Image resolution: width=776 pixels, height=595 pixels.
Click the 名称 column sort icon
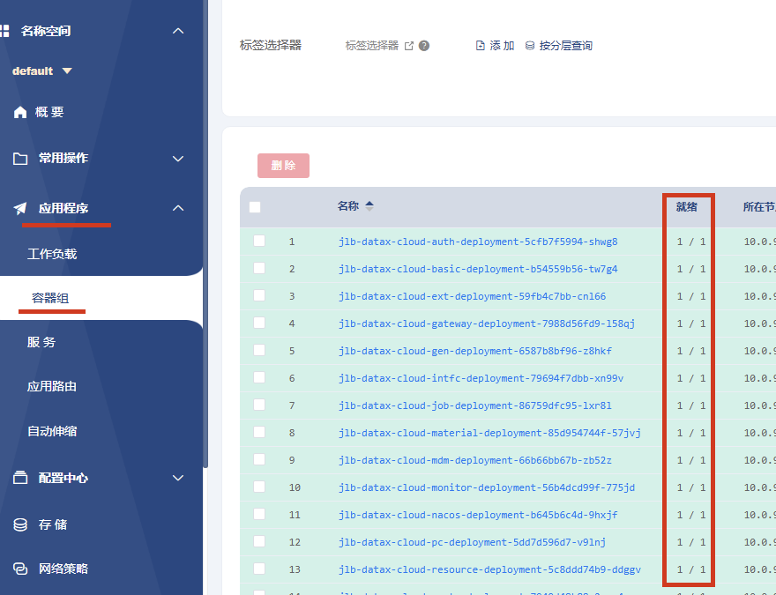[369, 206]
